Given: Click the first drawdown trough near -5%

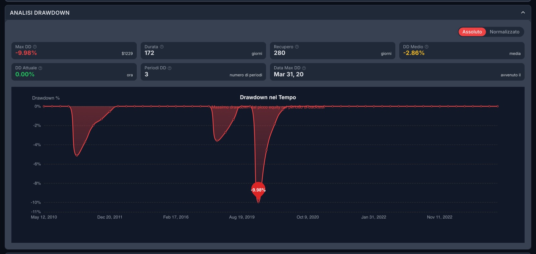Looking at the screenshot, I should tap(77, 156).
